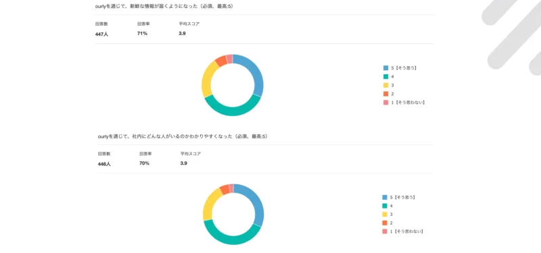
Task: Select the pink donut segment in the 新鮮な情報 chart
Action: coord(229,59)
